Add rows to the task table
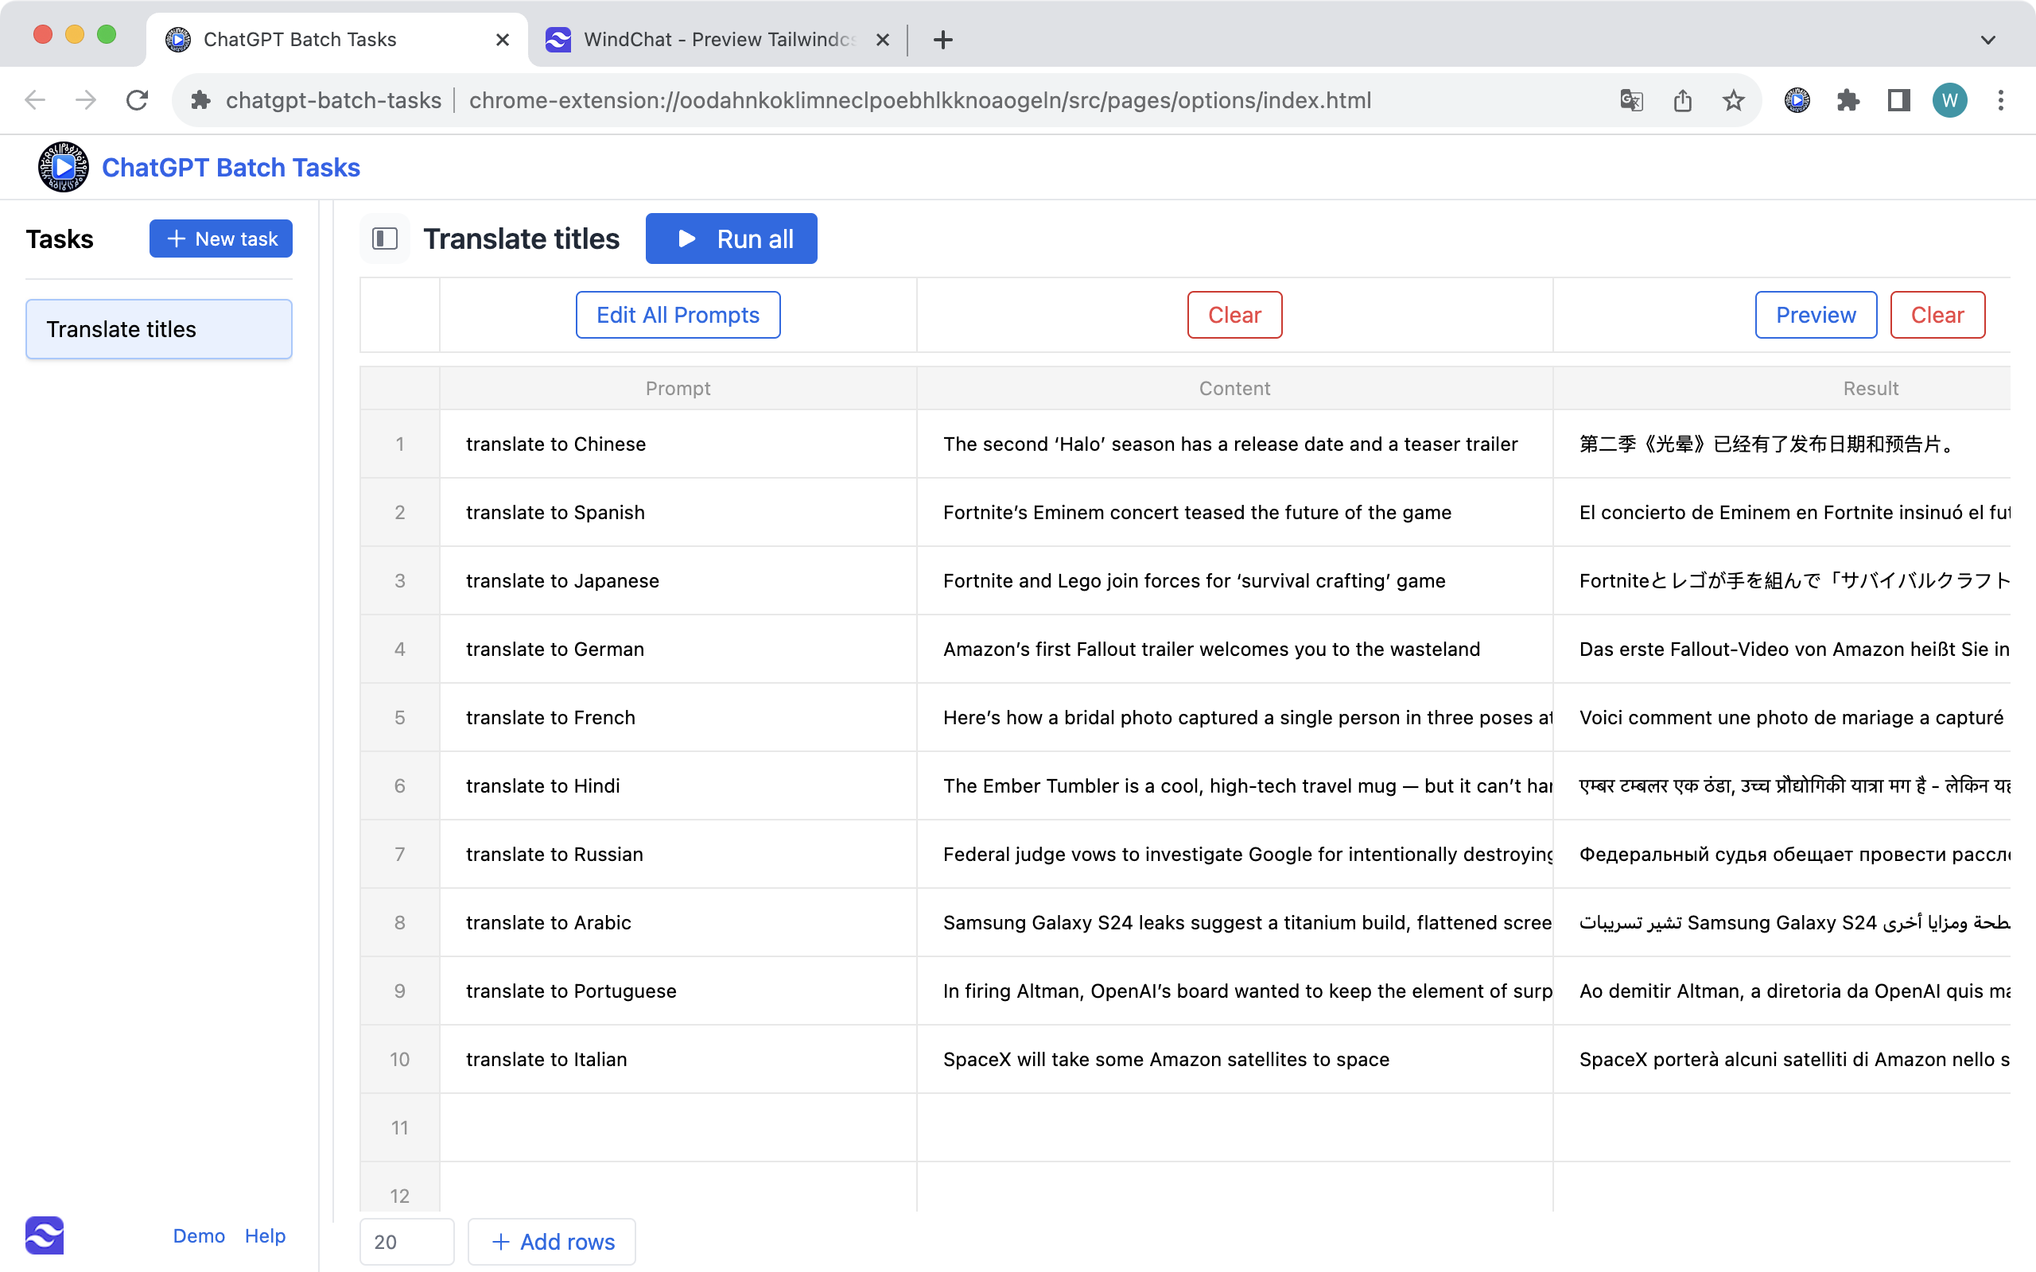The width and height of the screenshot is (2036, 1272). [x=551, y=1241]
